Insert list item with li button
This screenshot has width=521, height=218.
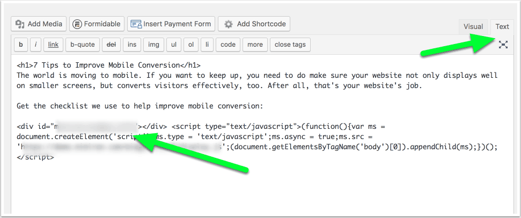pos(207,45)
